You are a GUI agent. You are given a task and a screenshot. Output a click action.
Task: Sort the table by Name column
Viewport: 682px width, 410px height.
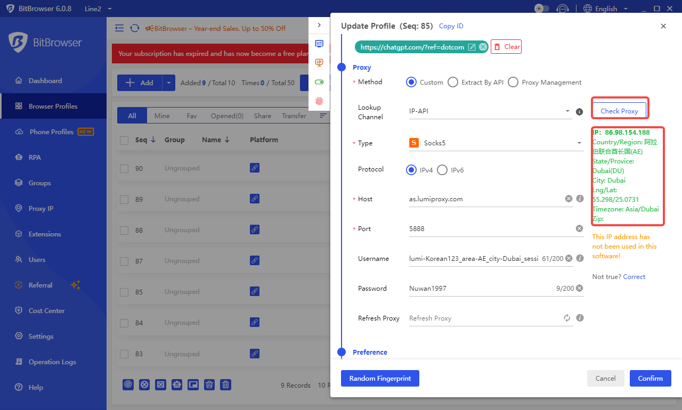click(216, 140)
